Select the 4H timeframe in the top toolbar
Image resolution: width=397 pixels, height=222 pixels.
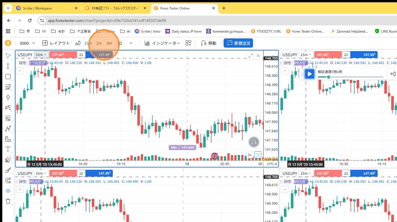click(109, 43)
